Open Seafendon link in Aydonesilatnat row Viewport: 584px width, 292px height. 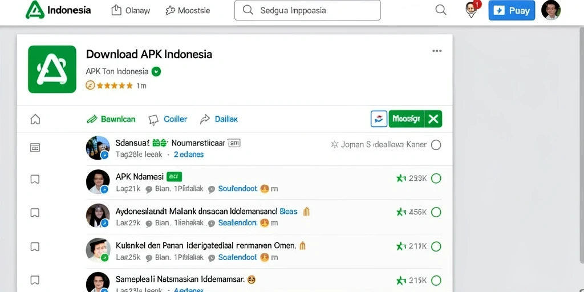click(x=237, y=223)
